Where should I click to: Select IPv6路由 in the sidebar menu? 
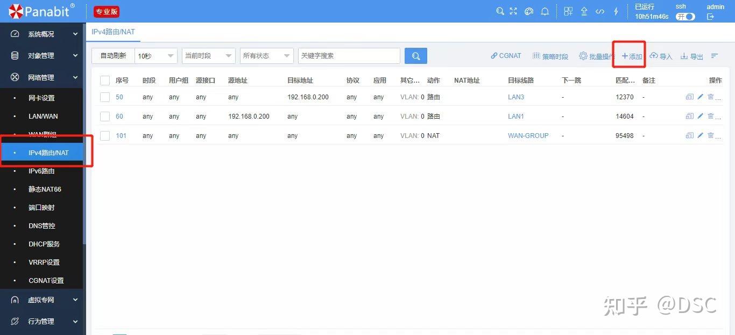point(44,171)
